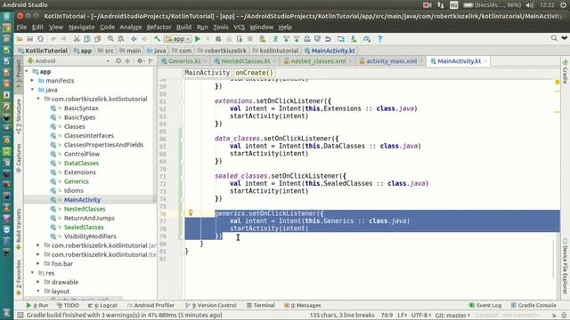Click the UTF-8 encoding selector
This screenshot has width=570, height=320.
coord(421,316)
